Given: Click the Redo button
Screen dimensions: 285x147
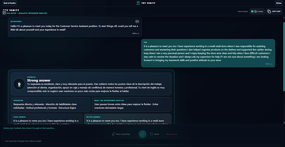Looking at the screenshot, I should click(154, 134).
